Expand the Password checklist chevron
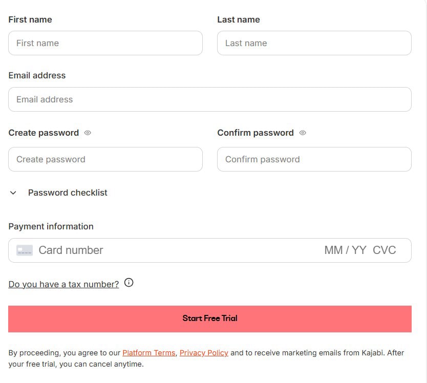427x383 pixels. 13,193
